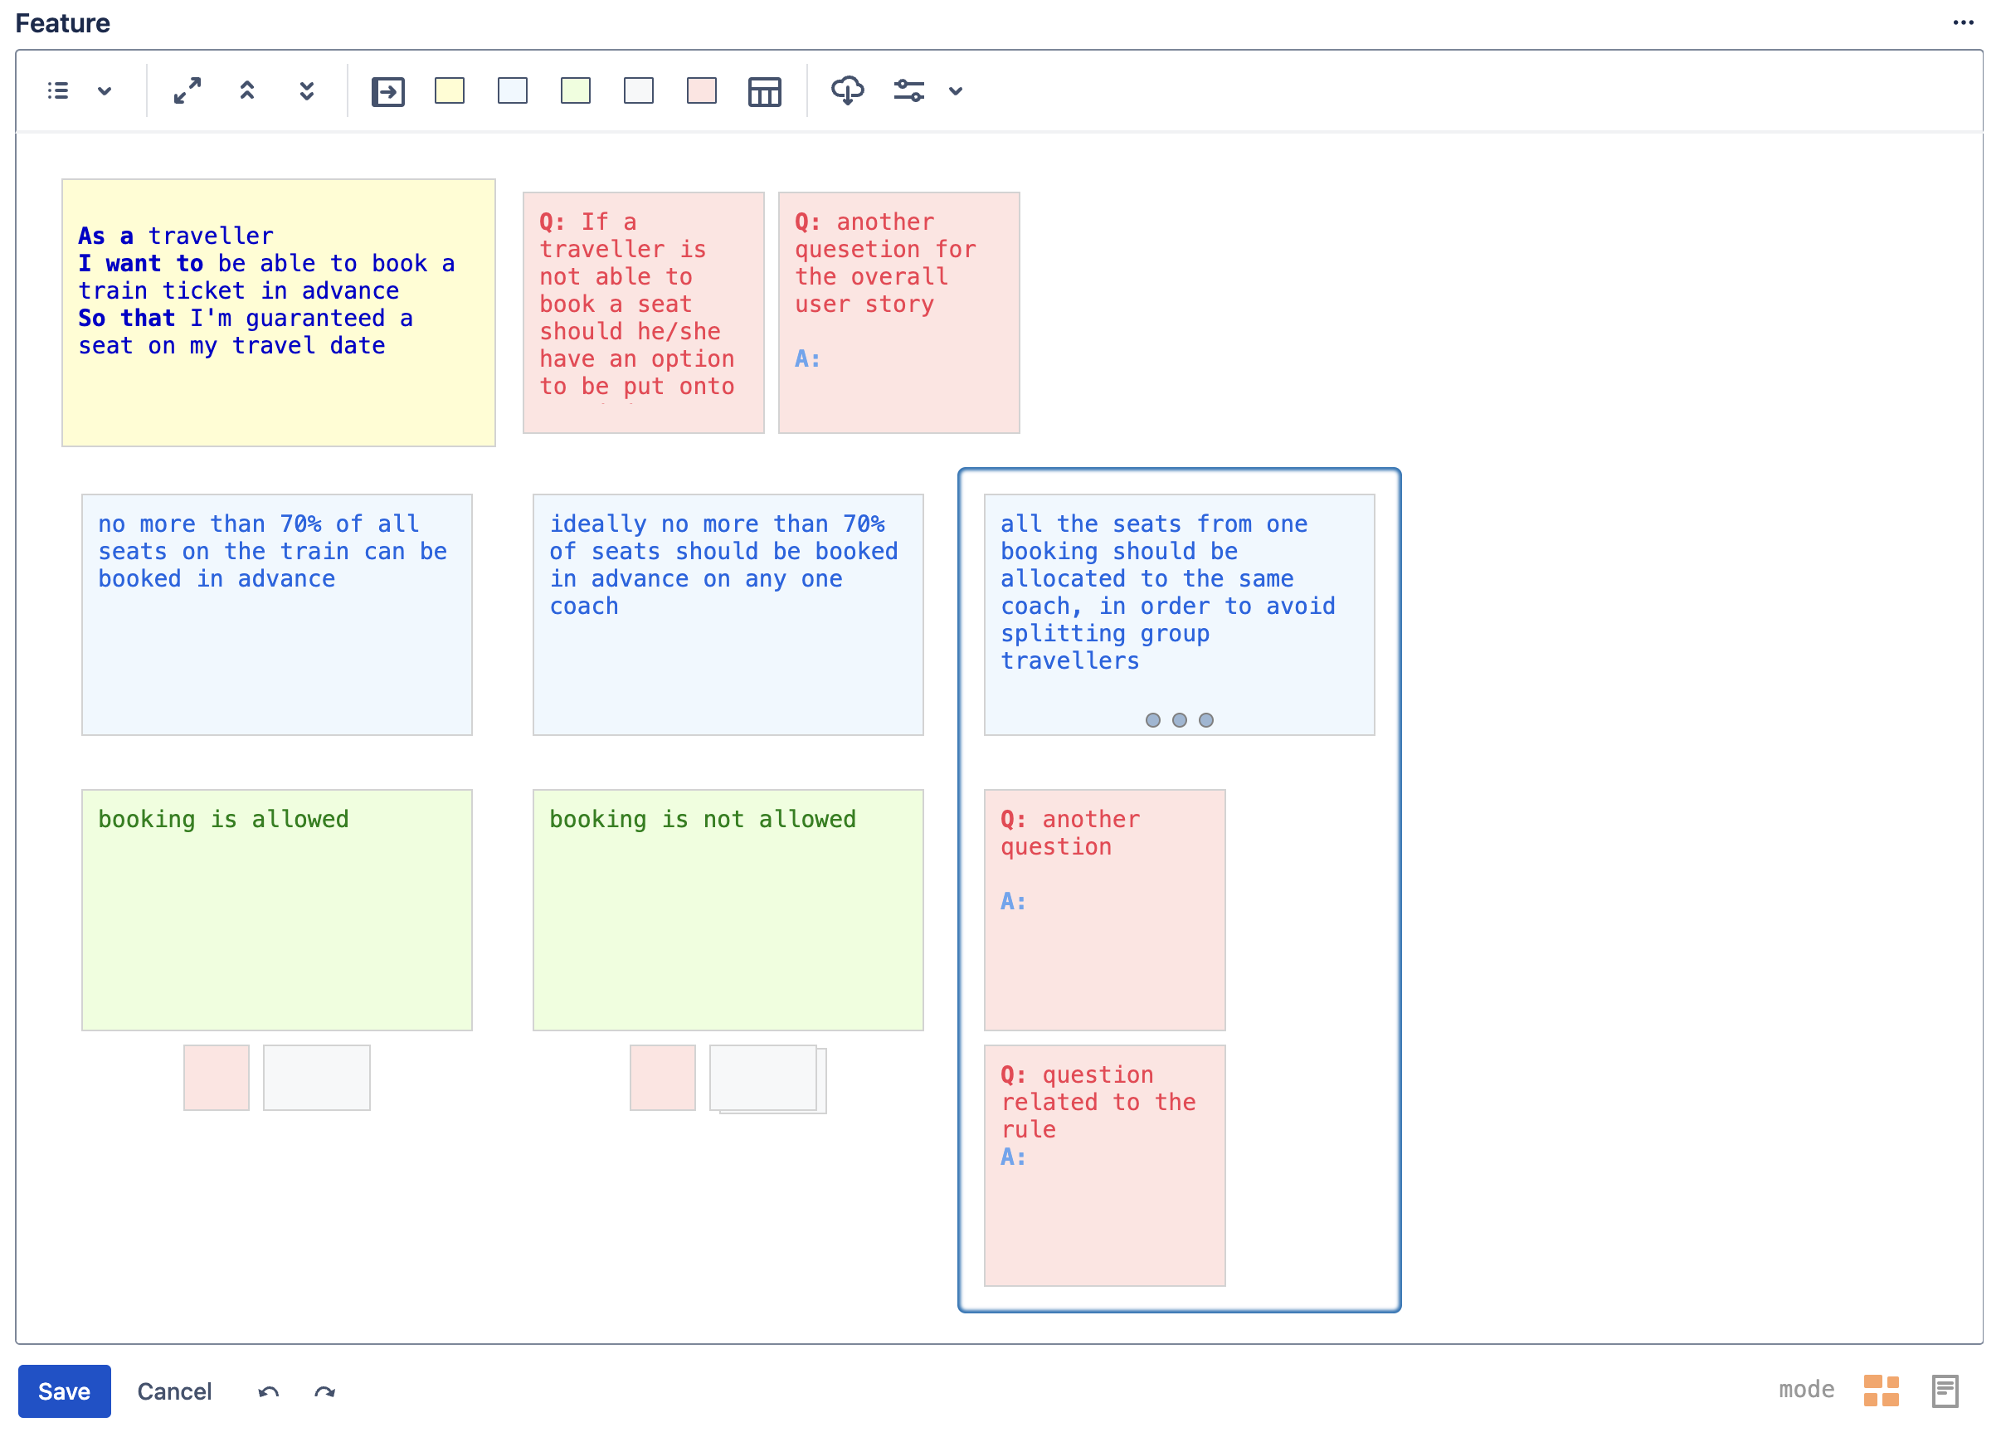Expand the settings sliders dropdown chevron

(956, 91)
